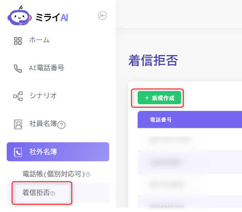Select 電話帳(個別対応可) submenu item
The height and width of the screenshot is (212, 242).
tap(53, 174)
